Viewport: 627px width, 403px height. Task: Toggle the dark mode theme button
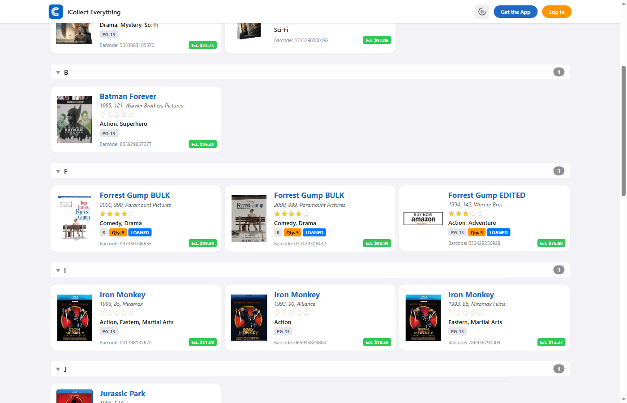[482, 12]
